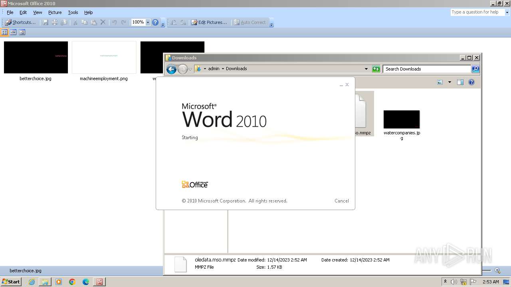Switch to Filmstrip view
The height and width of the screenshot is (287, 511).
point(13,32)
